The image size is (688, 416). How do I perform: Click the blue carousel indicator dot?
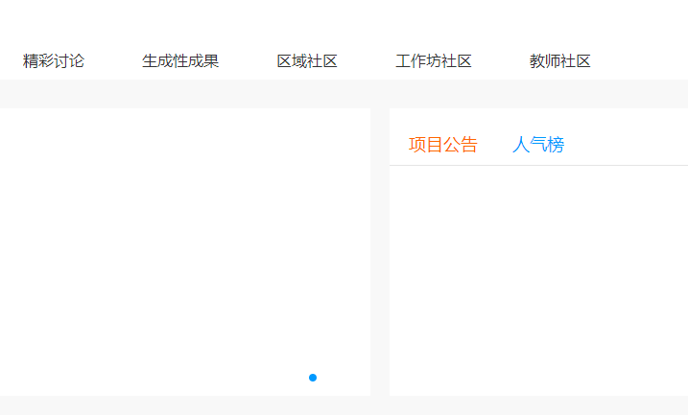pyautogui.click(x=313, y=378)
